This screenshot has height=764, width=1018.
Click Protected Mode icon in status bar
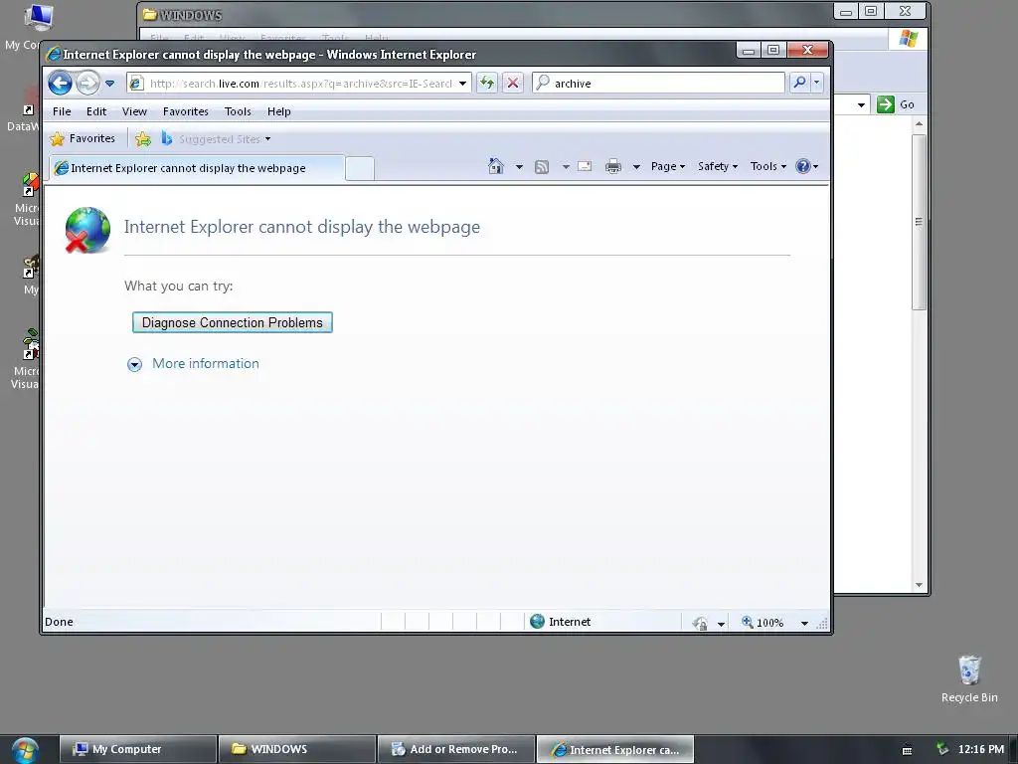click(700, 623)
